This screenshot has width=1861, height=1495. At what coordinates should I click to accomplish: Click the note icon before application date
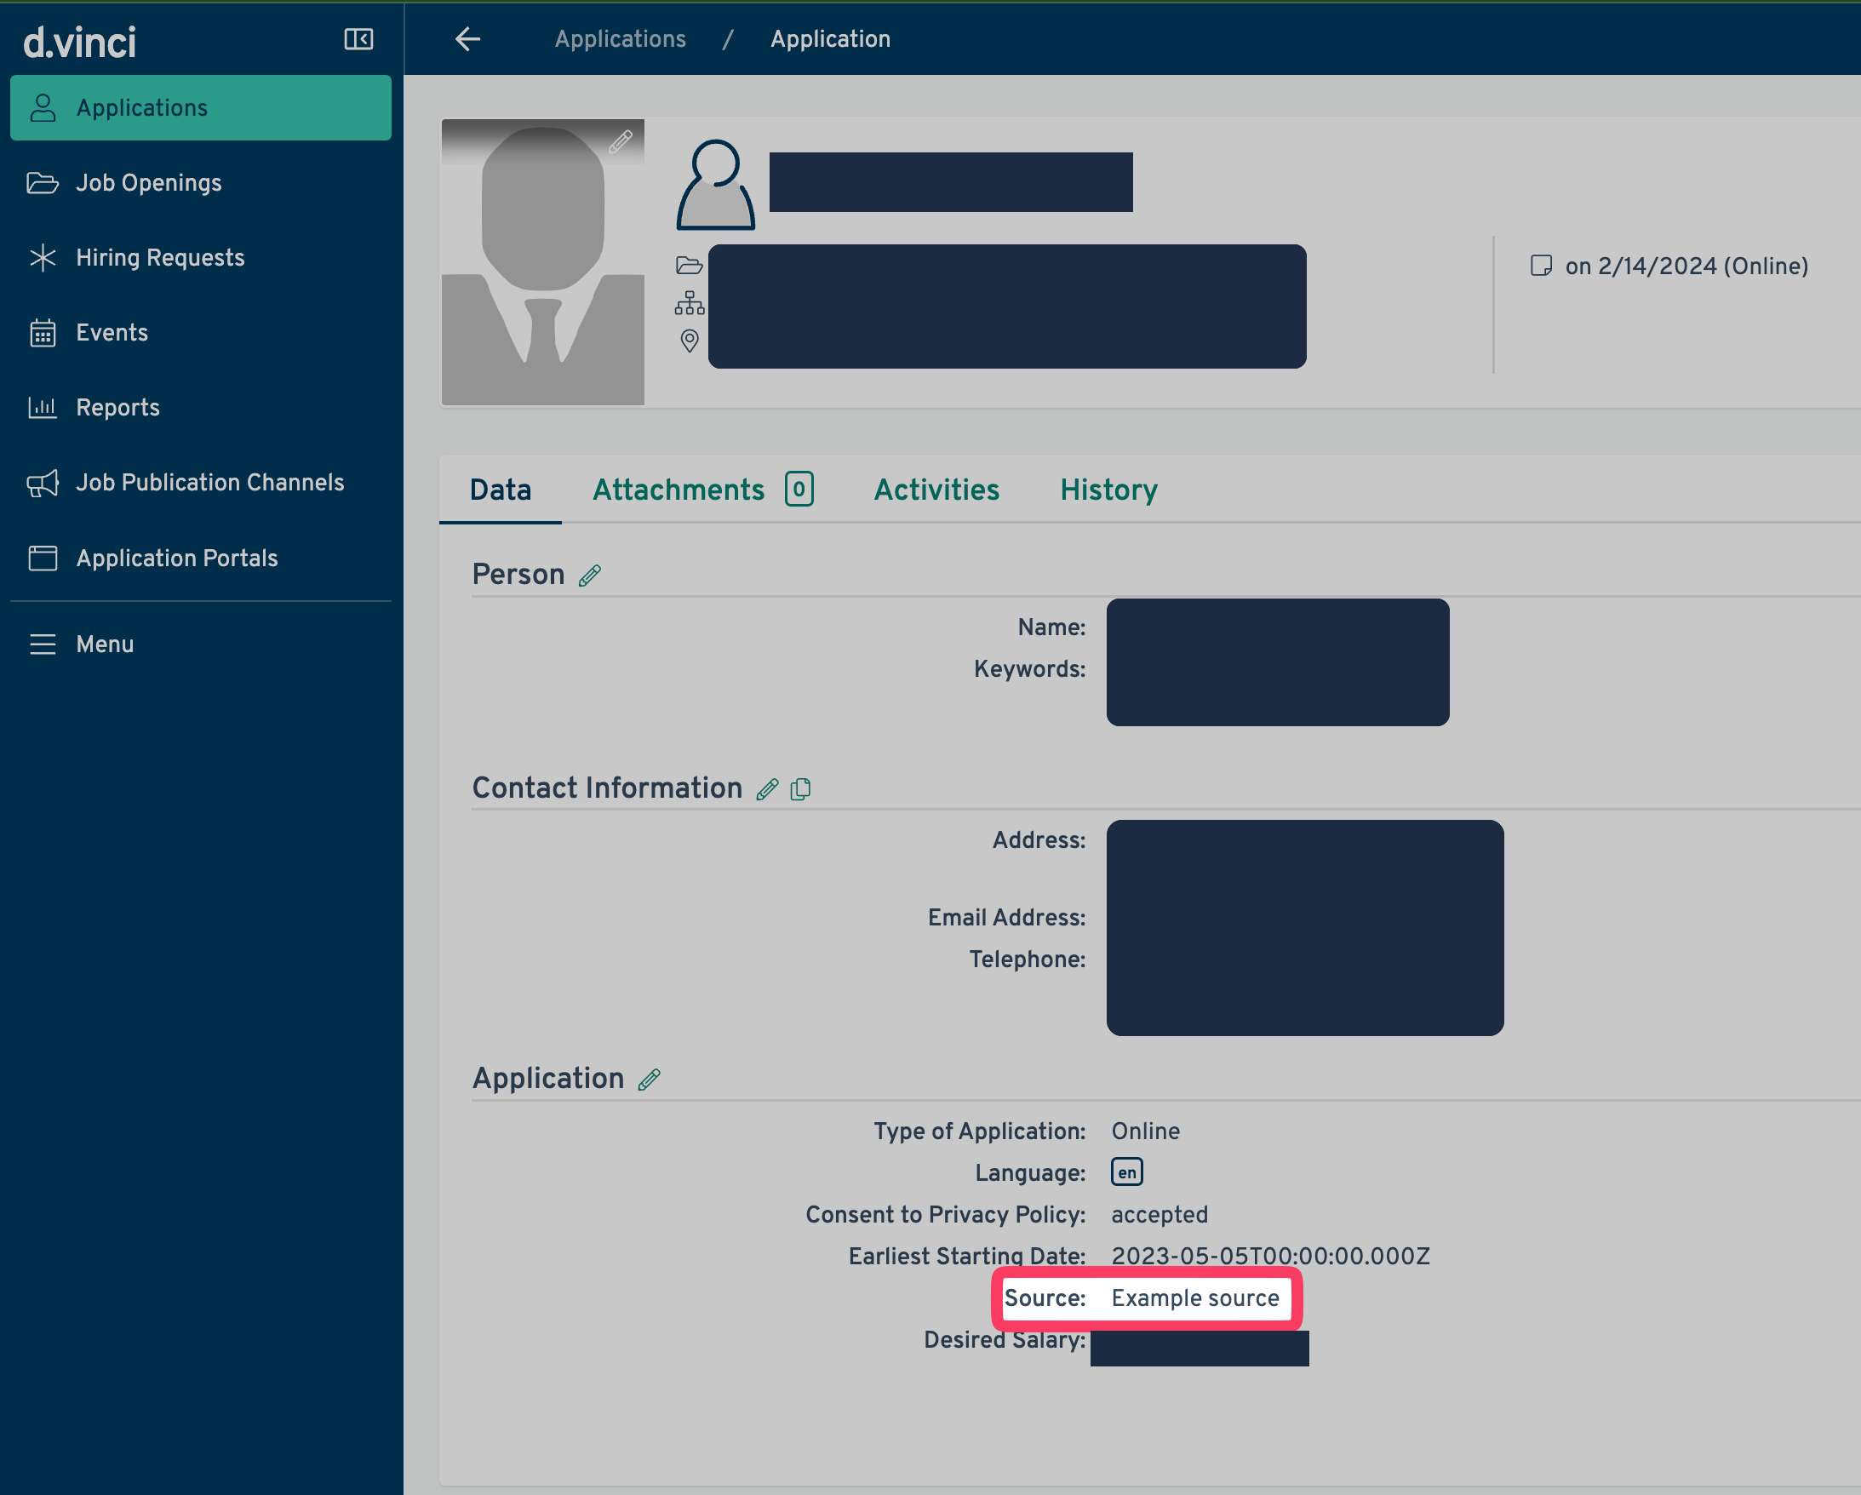[1541, 265]
